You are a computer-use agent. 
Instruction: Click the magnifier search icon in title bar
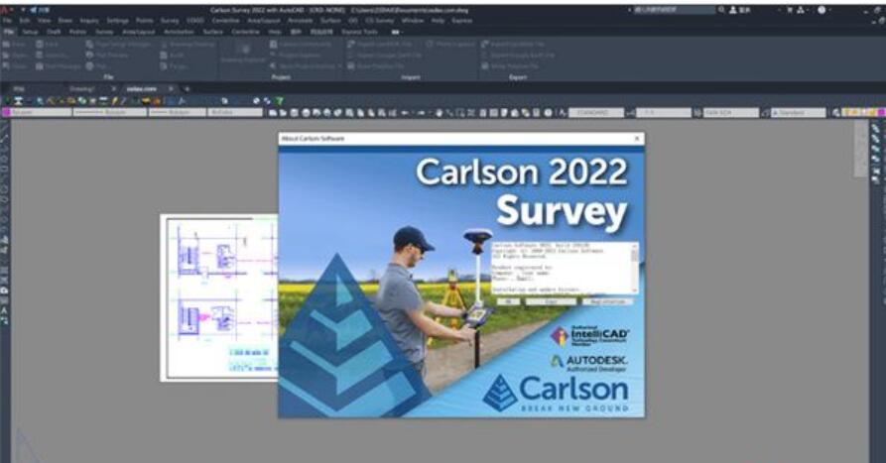pyautogui.click(x=721, y=10)
